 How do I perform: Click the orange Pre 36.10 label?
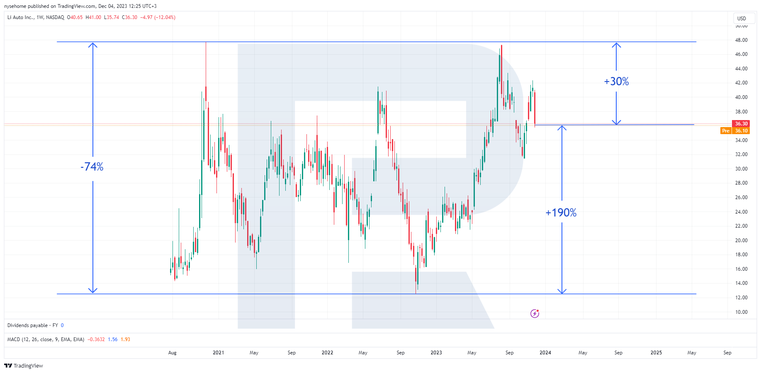[735, 130]
